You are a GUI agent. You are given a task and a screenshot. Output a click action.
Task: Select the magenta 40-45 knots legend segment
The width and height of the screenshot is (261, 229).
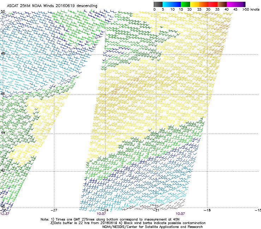(x=231, y=4)
